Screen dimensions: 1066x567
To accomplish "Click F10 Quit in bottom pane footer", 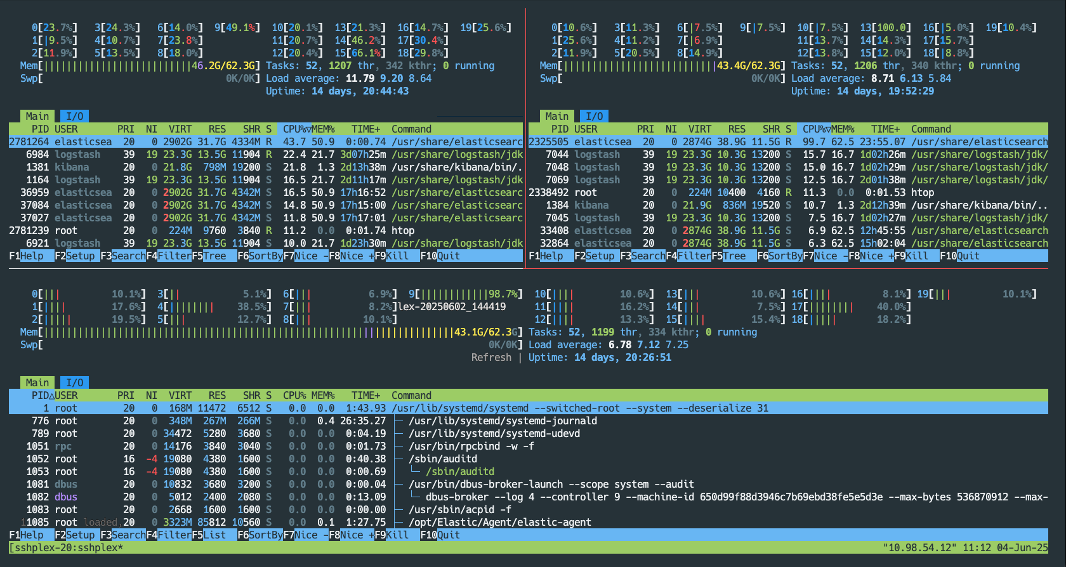I will point(440,535).
